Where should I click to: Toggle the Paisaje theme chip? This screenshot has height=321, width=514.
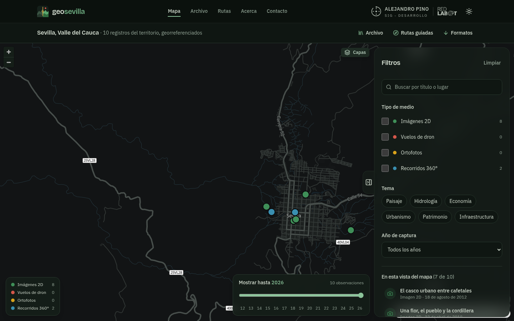pyautogui.click(x=394, y=201)
